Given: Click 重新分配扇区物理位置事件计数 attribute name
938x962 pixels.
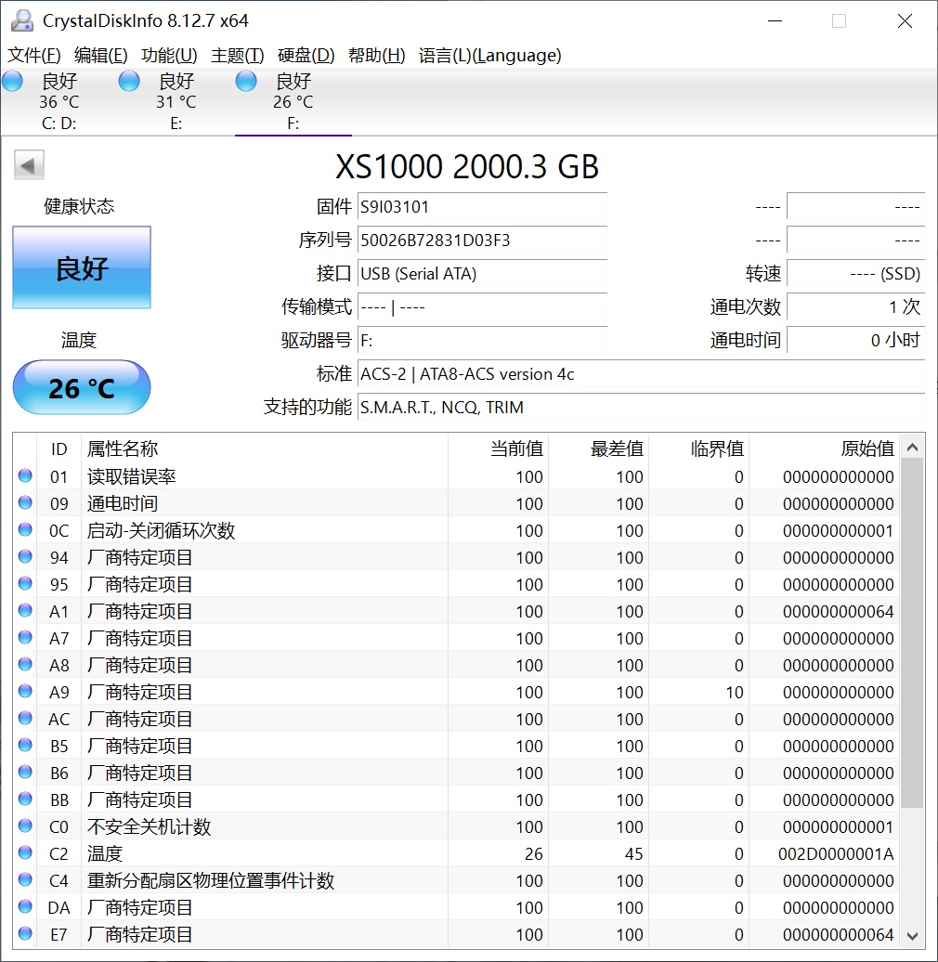Looking at the screenshot, I should [211, 880].
